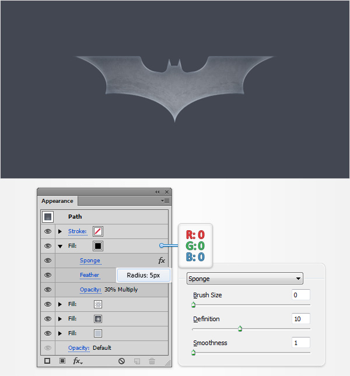
Task: Open the Opacity Default transparency link
Action: pyautogui.click(x=79, y=347)
